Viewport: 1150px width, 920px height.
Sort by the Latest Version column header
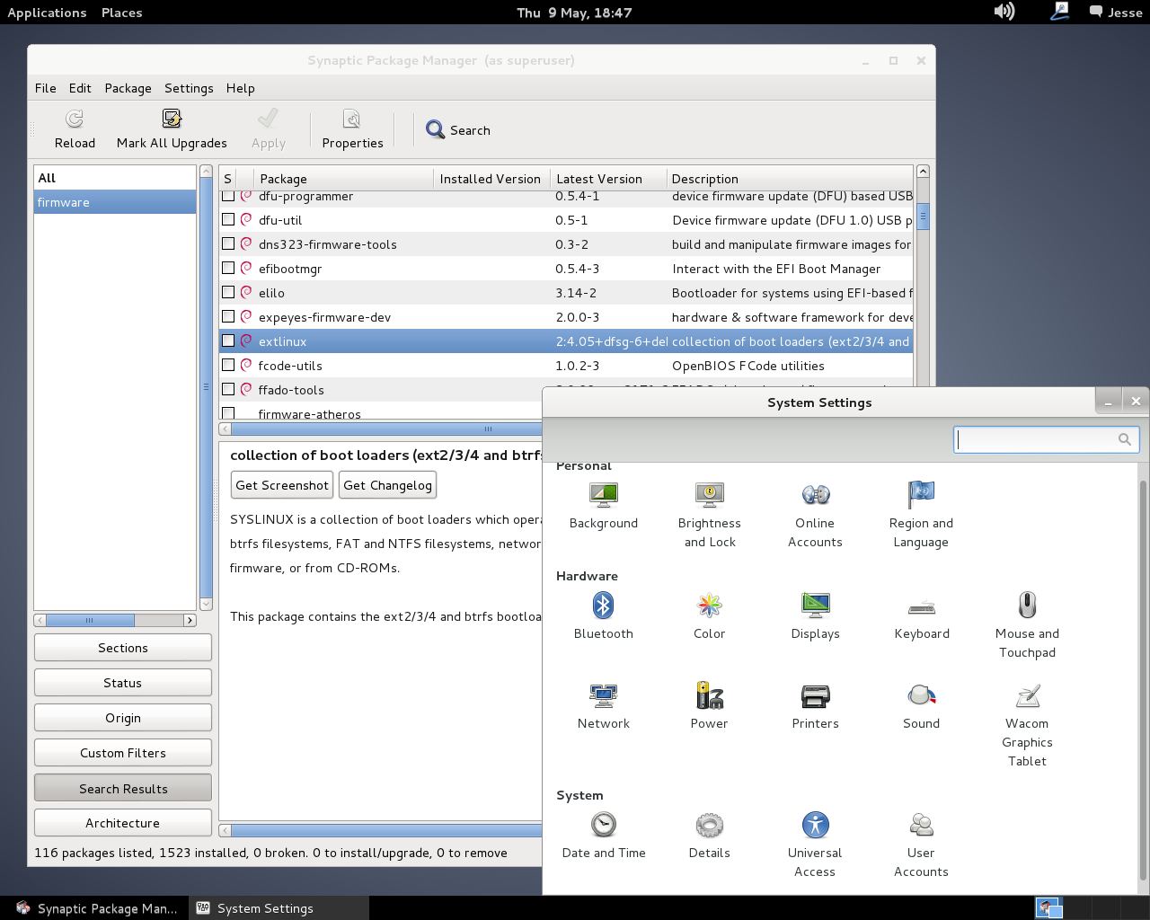(608, 179)
